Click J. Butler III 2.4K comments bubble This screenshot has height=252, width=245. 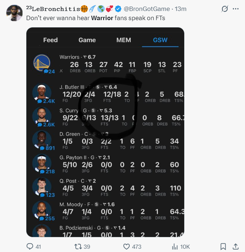[x=46, y=101]
